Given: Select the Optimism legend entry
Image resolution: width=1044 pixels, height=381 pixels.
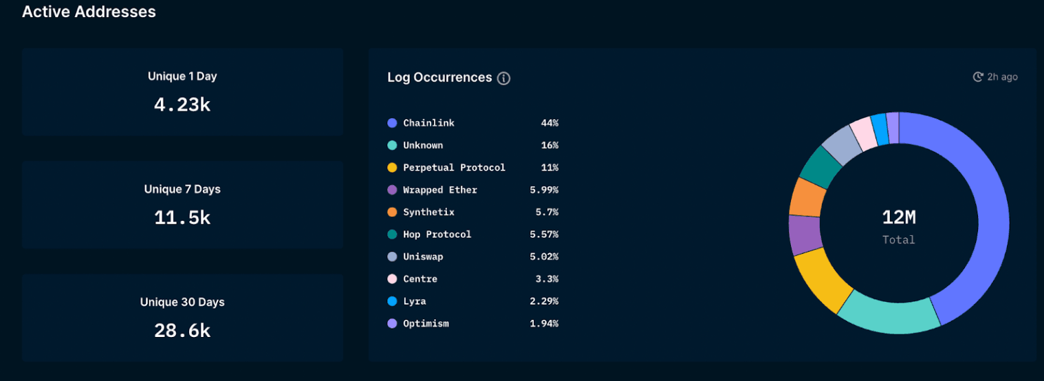Looking at the screenshot, I should click(426, 323).
